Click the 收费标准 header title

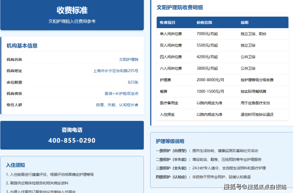point(72,10)
